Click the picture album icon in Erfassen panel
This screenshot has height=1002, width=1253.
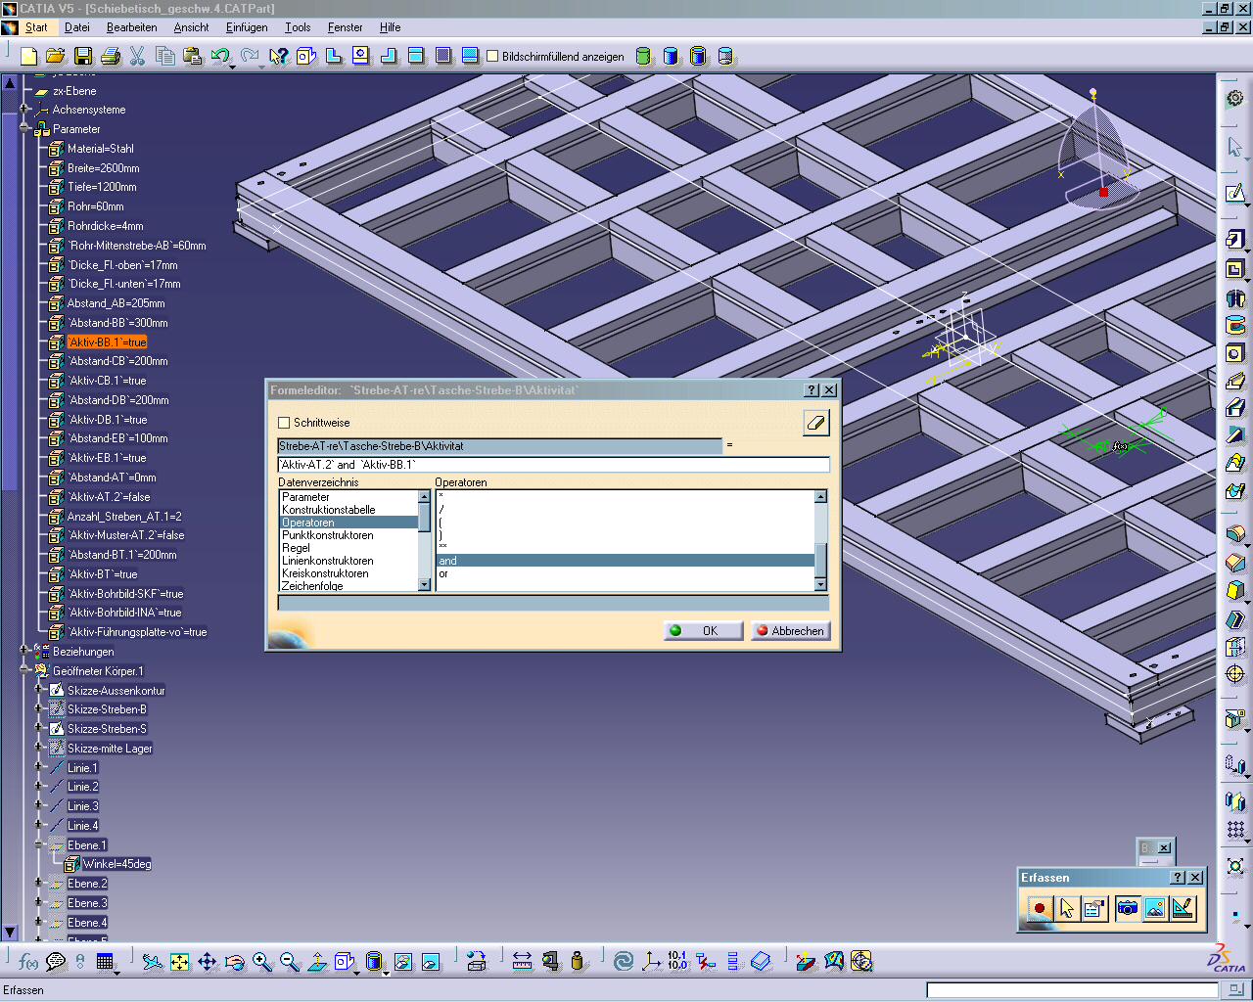(x=1155, y=909)
